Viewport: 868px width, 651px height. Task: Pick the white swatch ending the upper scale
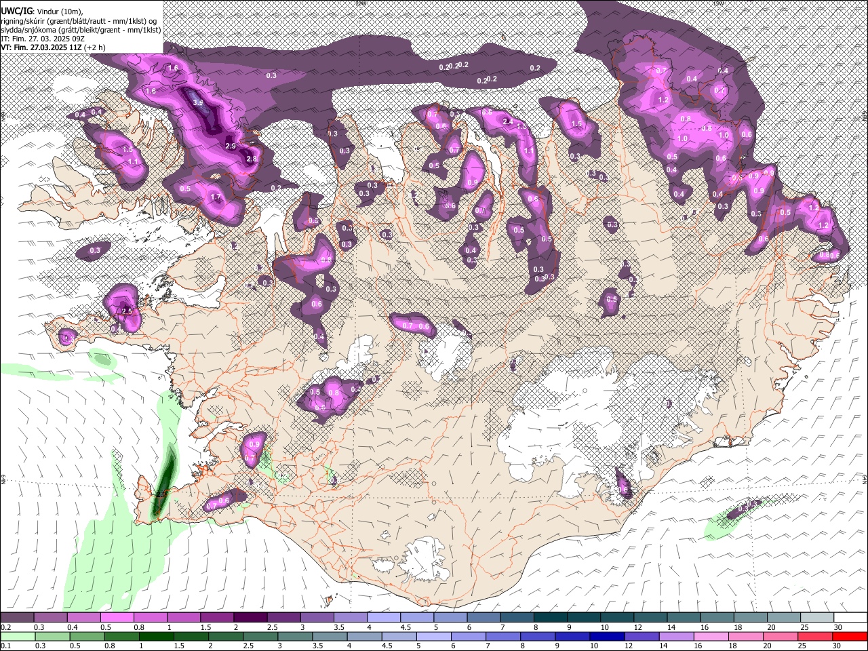pyautogui.click(x=850, y=618)
